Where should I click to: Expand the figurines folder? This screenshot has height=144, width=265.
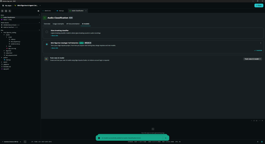tap(4, 51)
